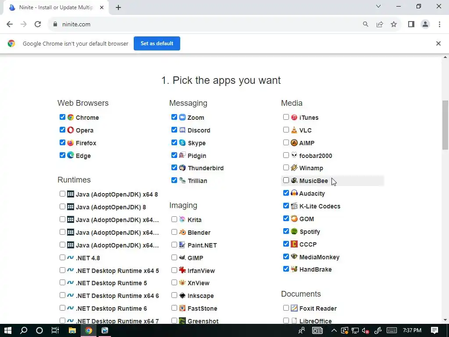Click the iTunes app icon

(x=294, y=117)
